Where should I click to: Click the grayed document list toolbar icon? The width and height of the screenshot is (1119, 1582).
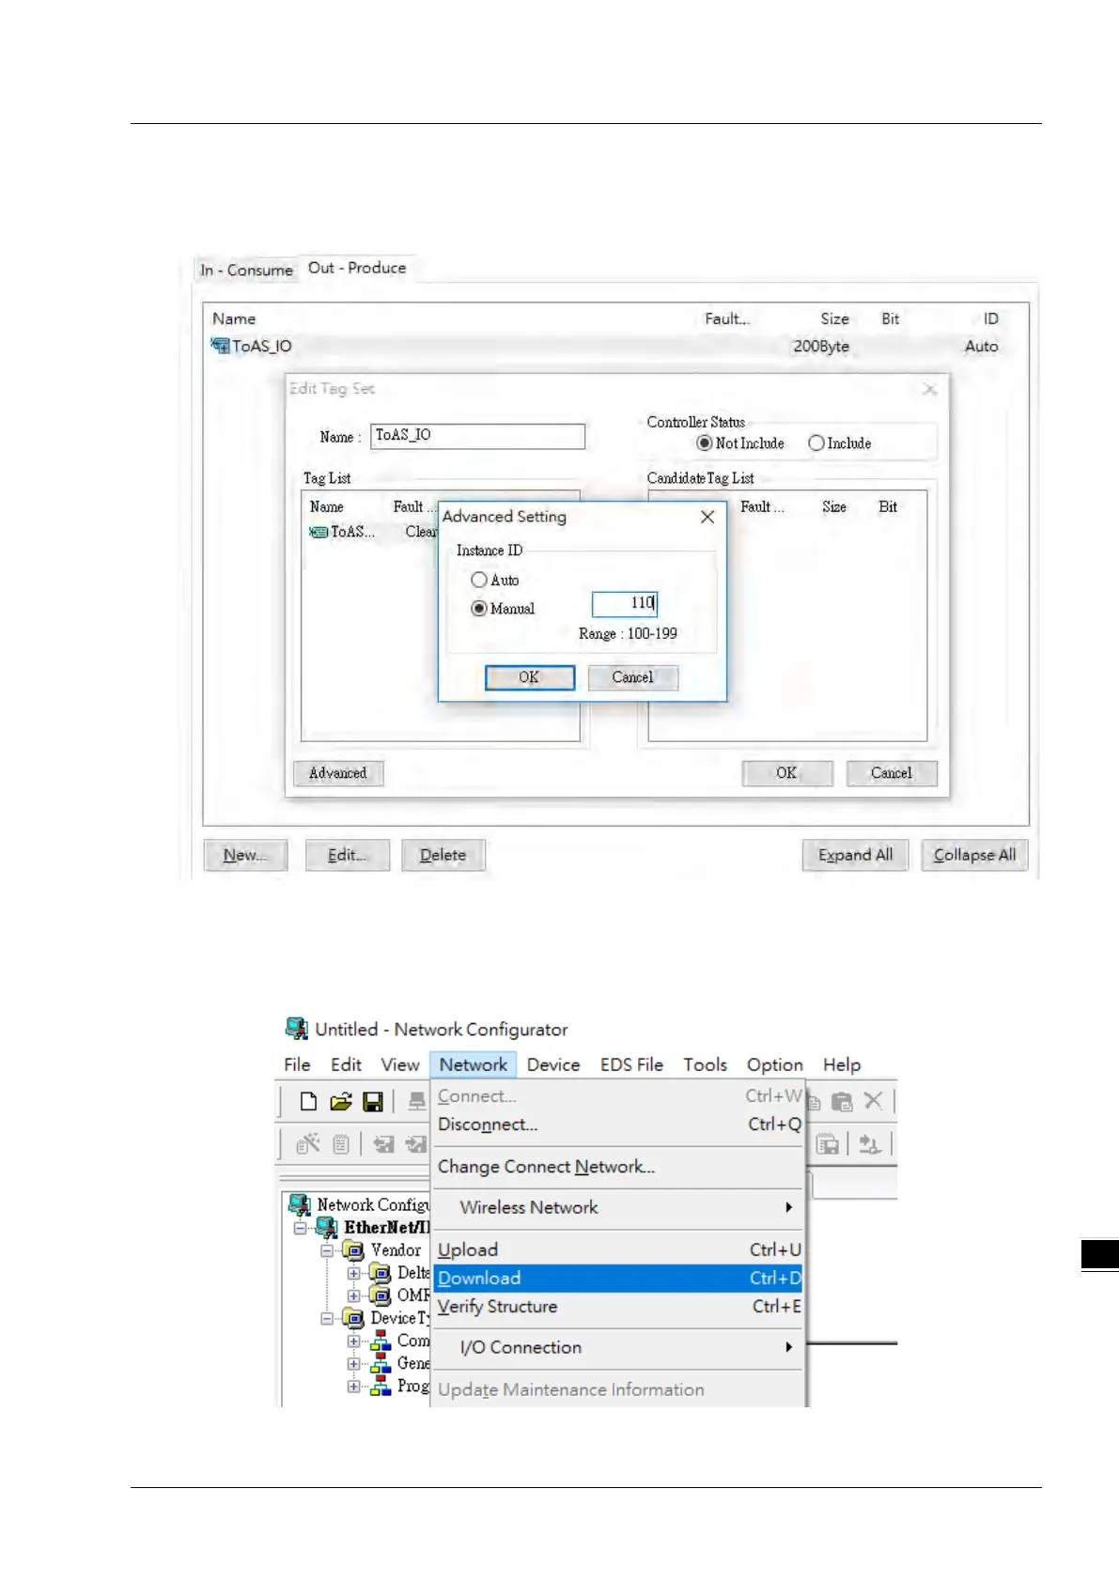click(341, 1144)
